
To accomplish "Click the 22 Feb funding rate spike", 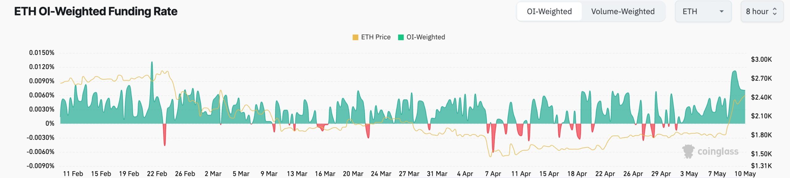I will point(152,63).
